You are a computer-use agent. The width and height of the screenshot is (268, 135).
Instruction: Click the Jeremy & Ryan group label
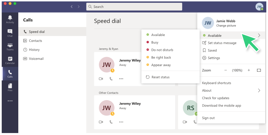pos(108,49)
